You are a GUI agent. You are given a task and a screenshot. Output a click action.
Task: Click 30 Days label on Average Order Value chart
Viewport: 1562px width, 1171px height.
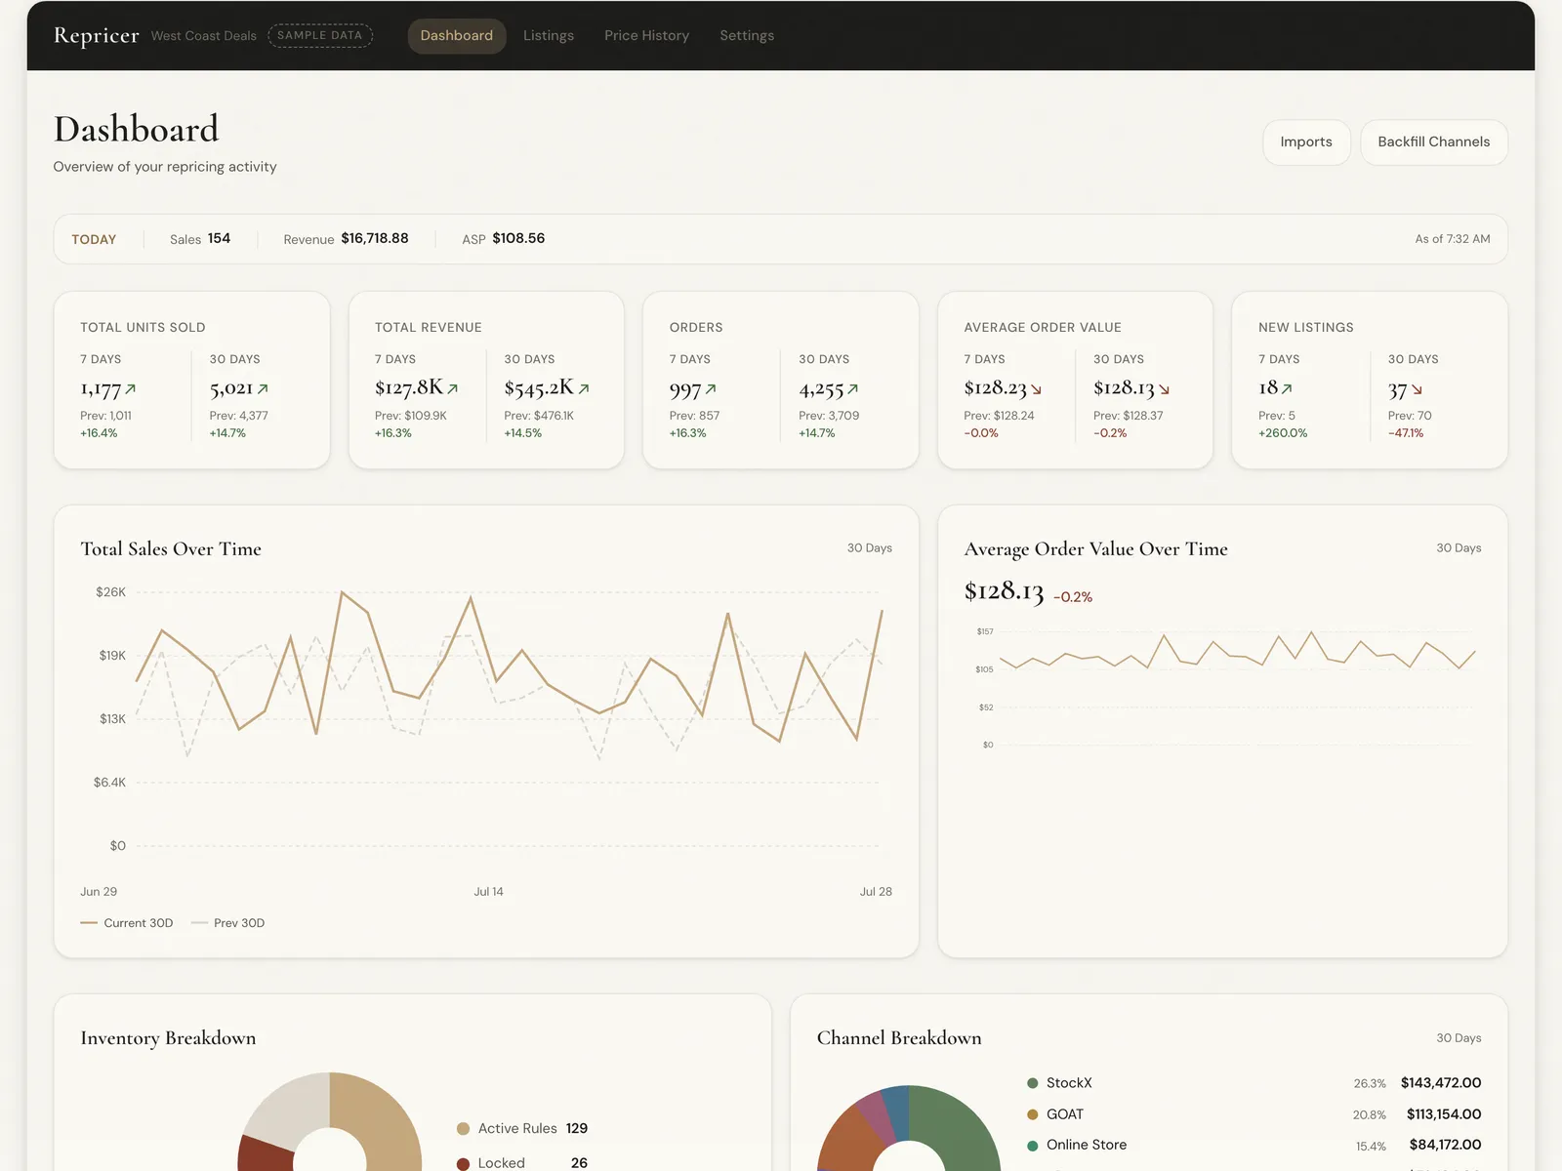click(x=1459, y=548)
